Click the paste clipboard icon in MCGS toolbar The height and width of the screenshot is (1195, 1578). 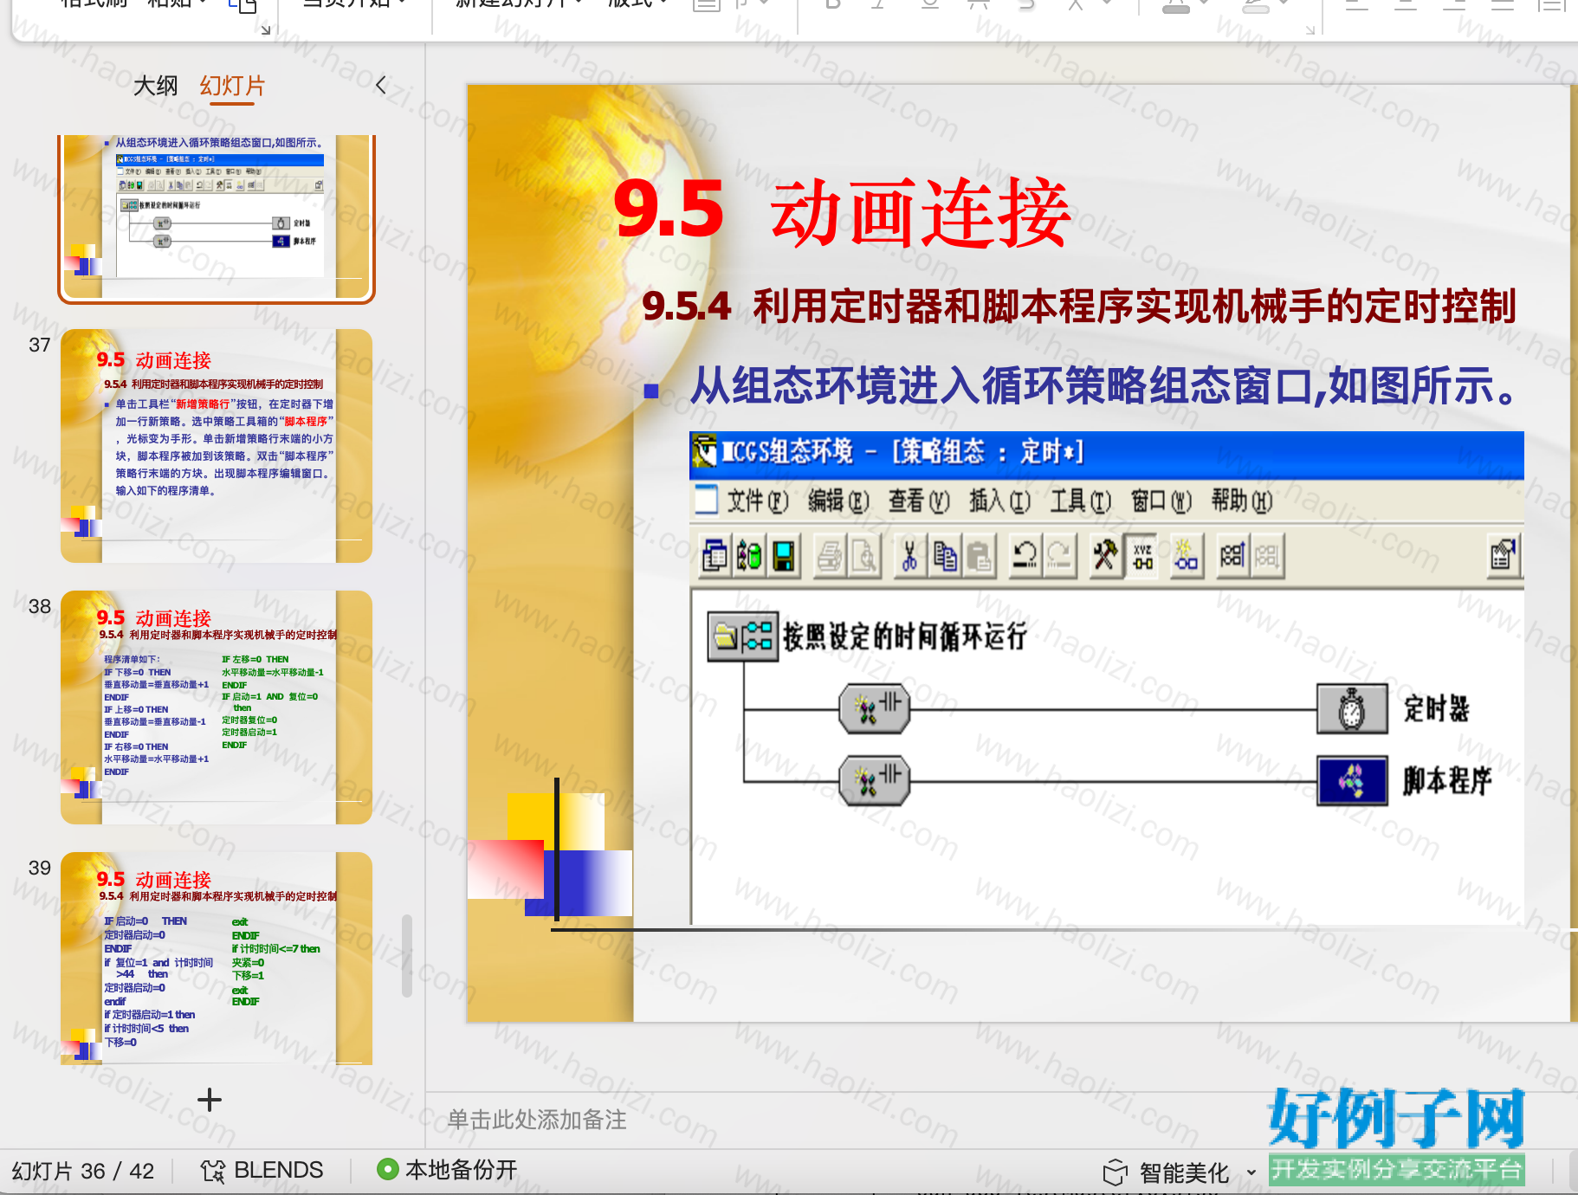[980, 556]
